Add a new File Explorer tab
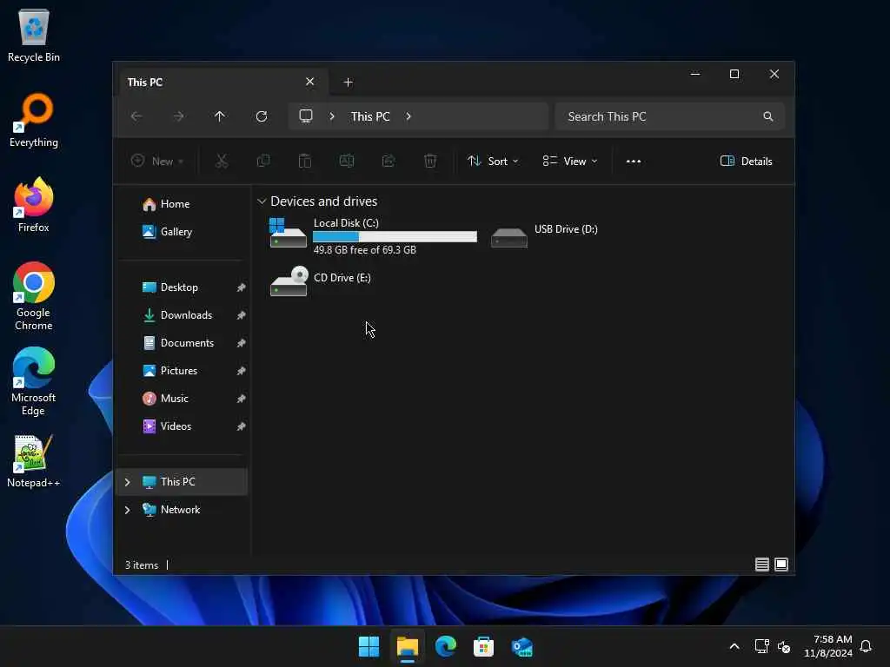This screenshot has height=667, width=890. tap(348, 83)
